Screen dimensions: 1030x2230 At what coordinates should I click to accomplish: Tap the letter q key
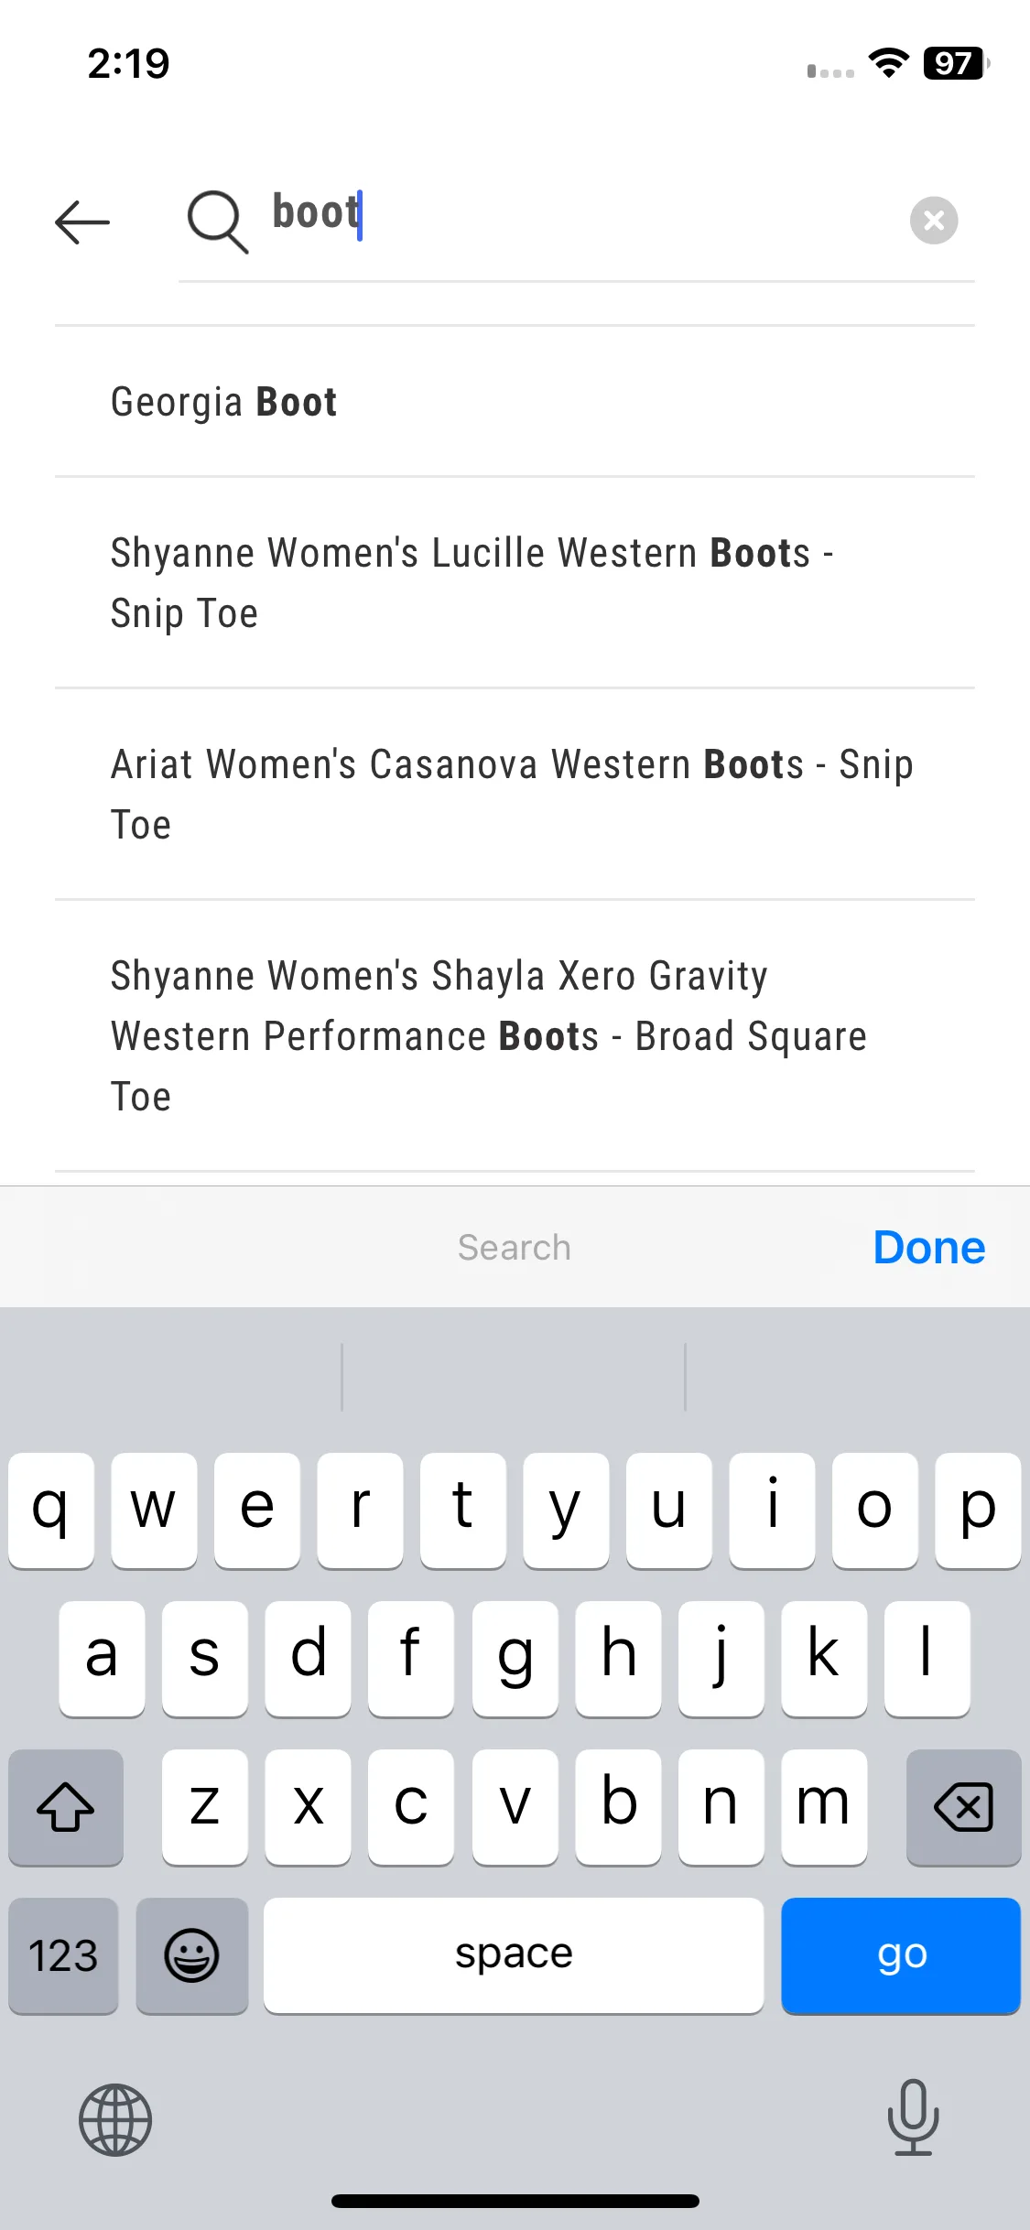pos(51,1510)
